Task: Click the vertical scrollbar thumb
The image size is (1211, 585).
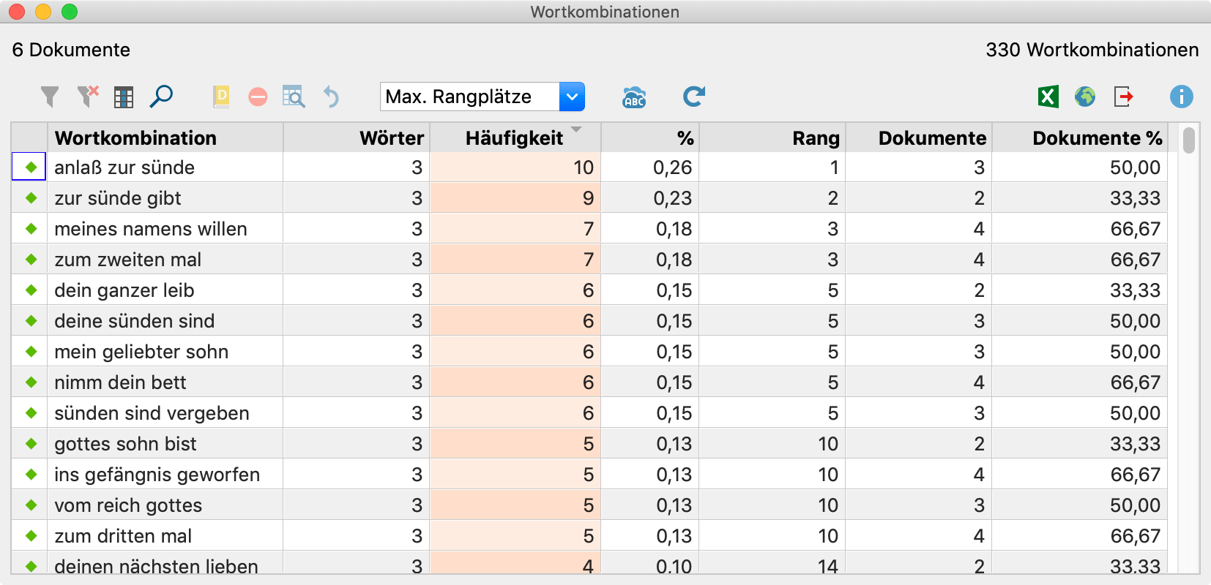Action: [1189, 140]
